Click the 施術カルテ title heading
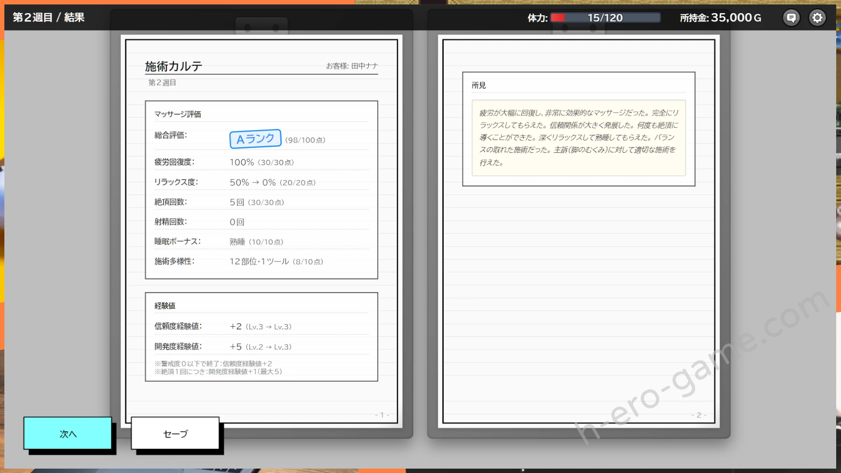This screenshot has width=841, height=473. tap(173, 66)
